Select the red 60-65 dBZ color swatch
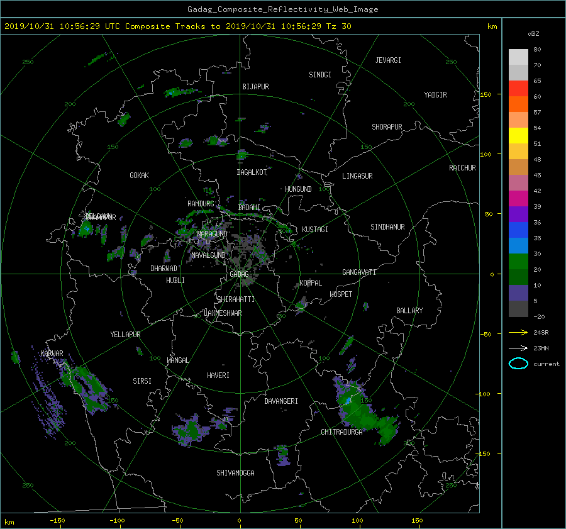Screen dimensions: 566x529 (518, 89)
